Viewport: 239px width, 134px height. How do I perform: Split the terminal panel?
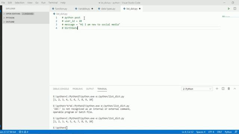click(223, 89)
